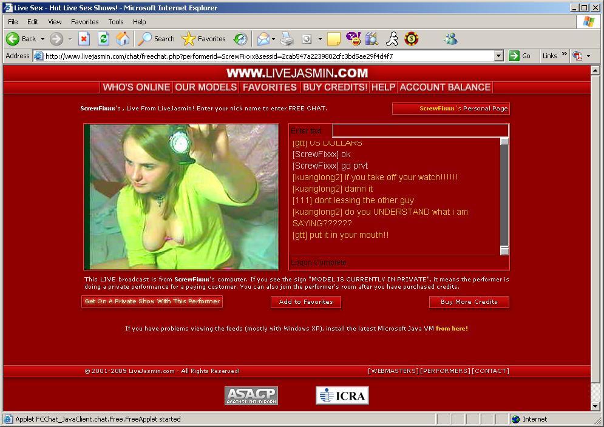The width and height of the screenshot is (604, 427).
Task: Open the Windows Messenger people icon
Action: (x=450, y=39)
